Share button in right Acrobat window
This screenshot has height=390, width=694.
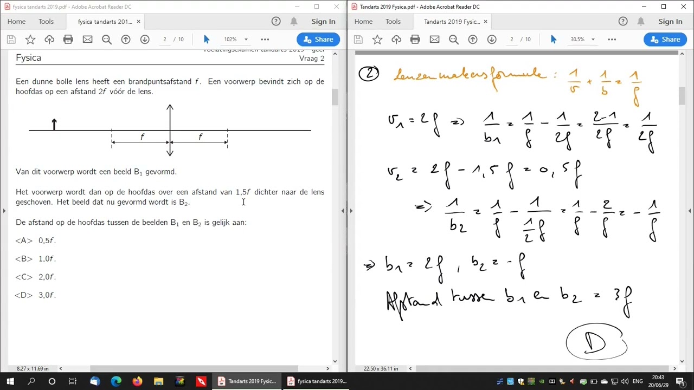pos(665,40)
